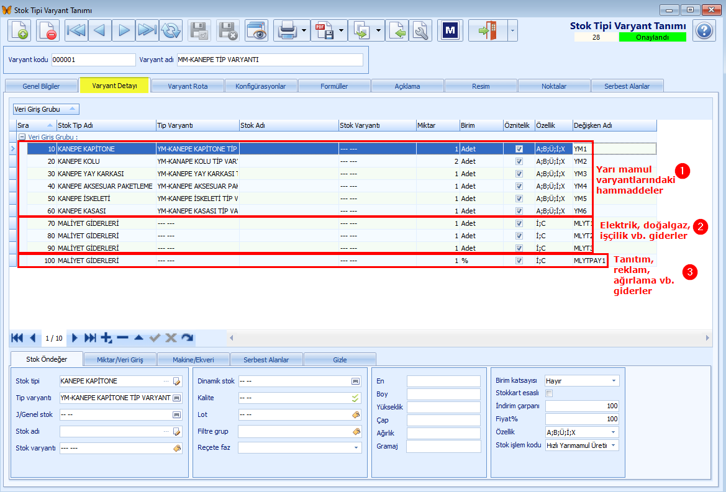Go to last grid row in bottom navigator
726x492 pixels.
click(90, 338)
